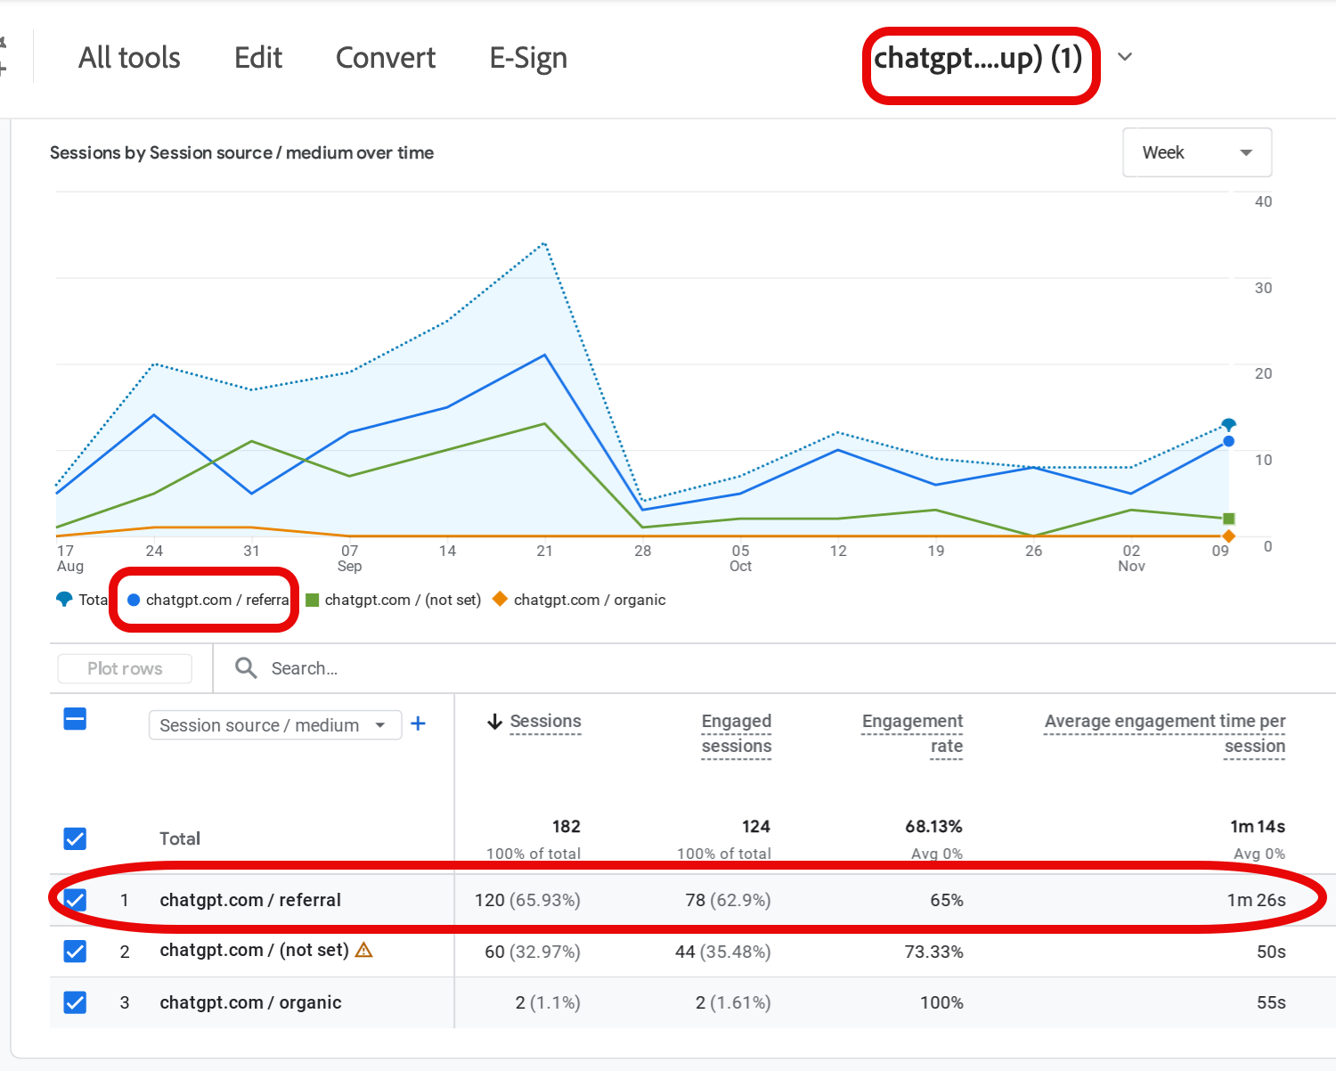Open the All tools menu

(x=129, y=58)
